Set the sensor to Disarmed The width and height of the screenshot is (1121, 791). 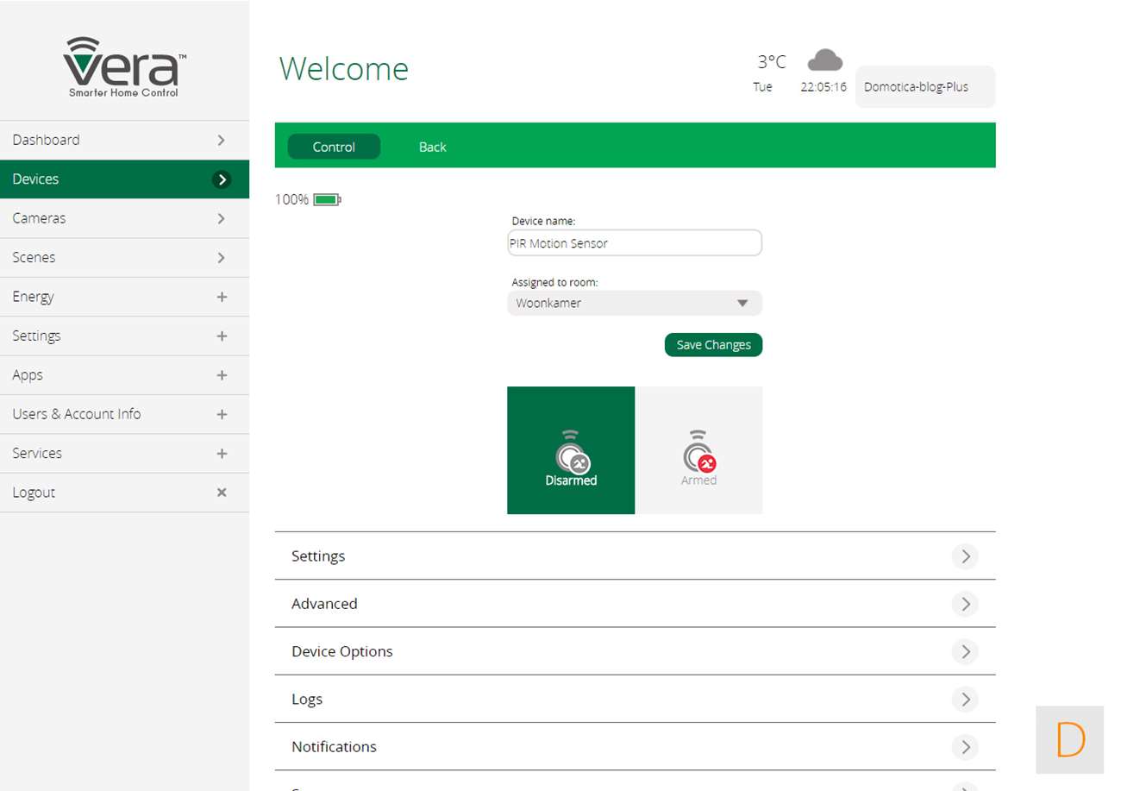click(571, 450)
